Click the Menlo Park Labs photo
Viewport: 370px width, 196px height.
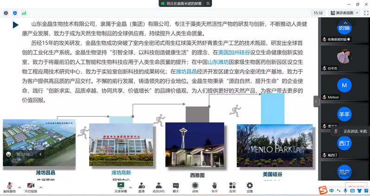coord(274,145)
